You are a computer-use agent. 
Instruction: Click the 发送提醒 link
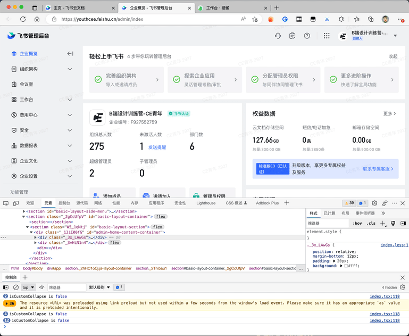tap(157, 147)
